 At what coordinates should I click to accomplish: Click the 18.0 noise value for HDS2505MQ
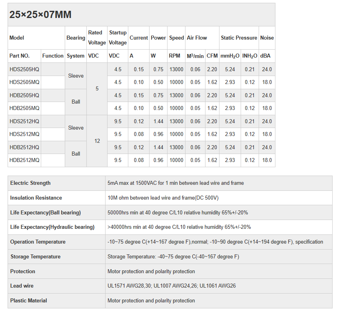(267, 82)
